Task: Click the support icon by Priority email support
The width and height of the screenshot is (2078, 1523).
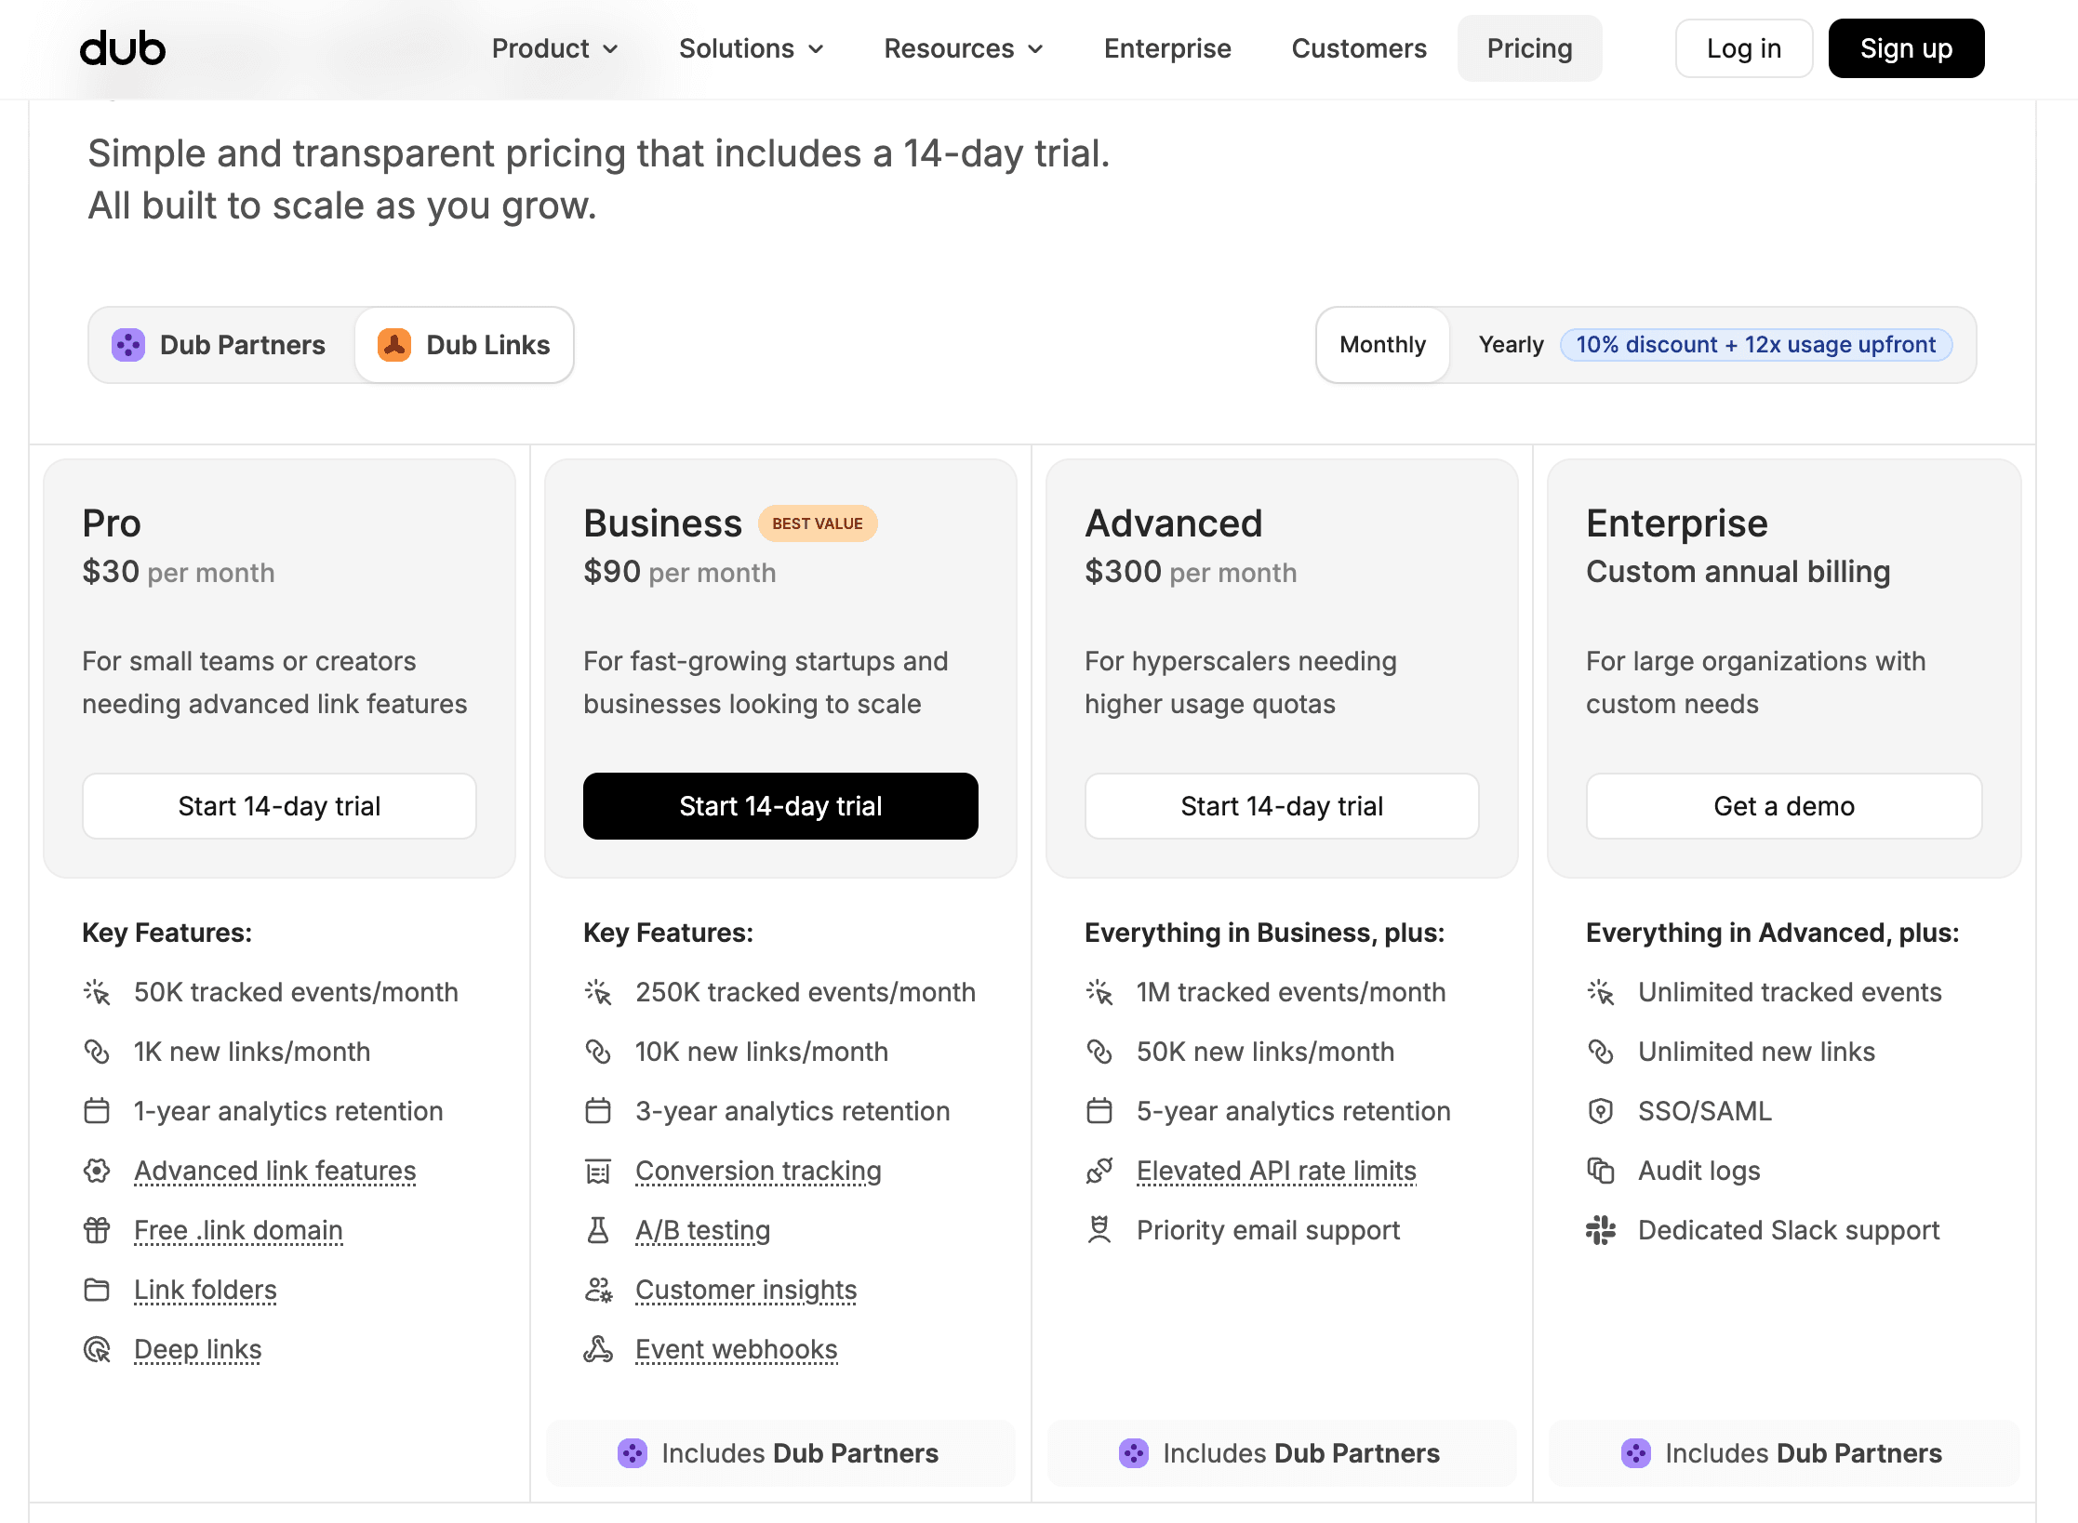Action: [1099, 1230]
